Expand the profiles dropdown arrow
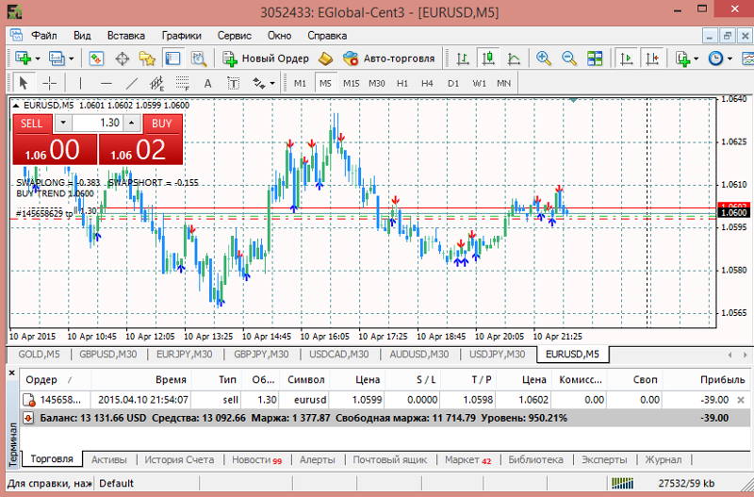The width and height of the screenshot is (754, 497). tap(72, 59)
